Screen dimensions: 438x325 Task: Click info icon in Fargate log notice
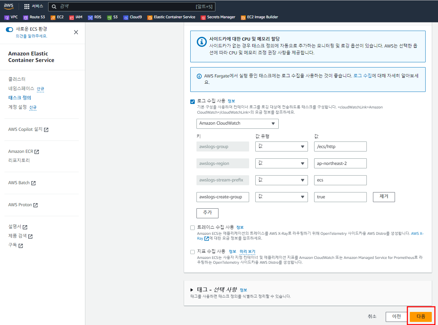(x=199, y=76)
